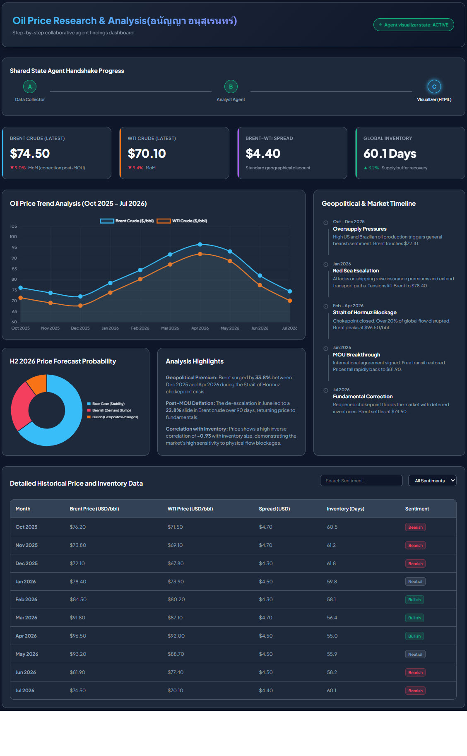The image size is (467, 756).
Task: Click the blue Base Case donut segment
Action: pos(70,422)
